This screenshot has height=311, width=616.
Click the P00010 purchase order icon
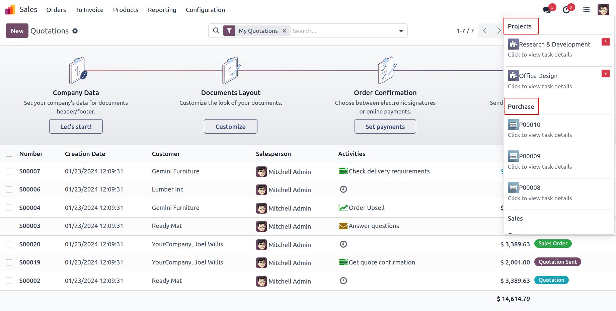click(513, 125)
